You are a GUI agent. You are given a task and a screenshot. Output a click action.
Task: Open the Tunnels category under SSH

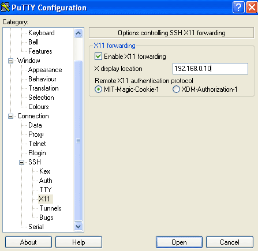(50, 208)
